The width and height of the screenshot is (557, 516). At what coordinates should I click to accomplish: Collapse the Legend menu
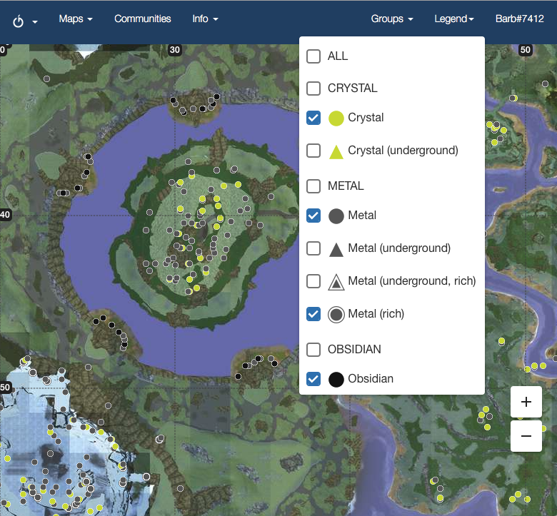click(x=454, y=19)
